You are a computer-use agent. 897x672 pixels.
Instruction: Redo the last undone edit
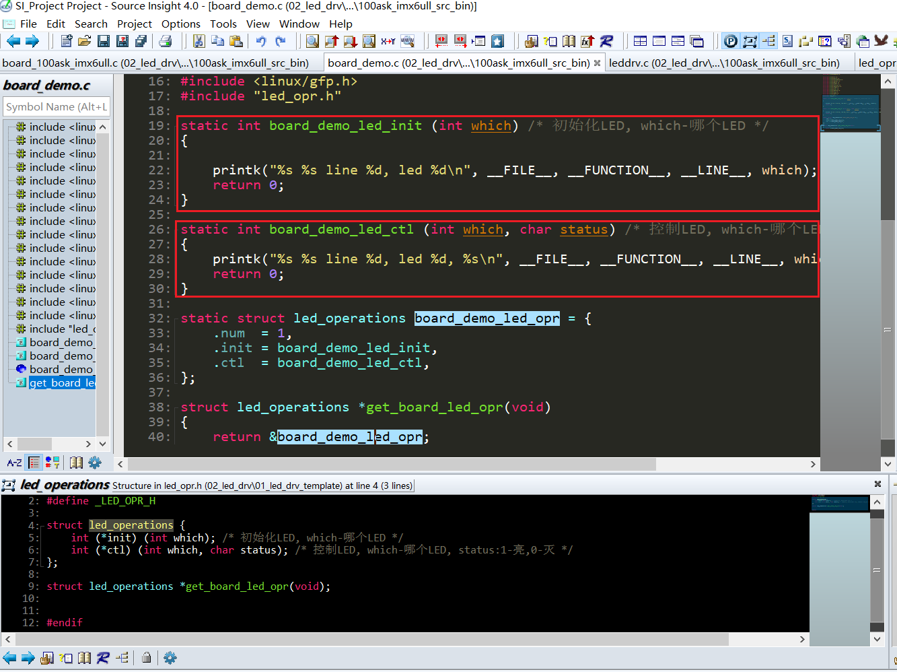pos(280,41)
